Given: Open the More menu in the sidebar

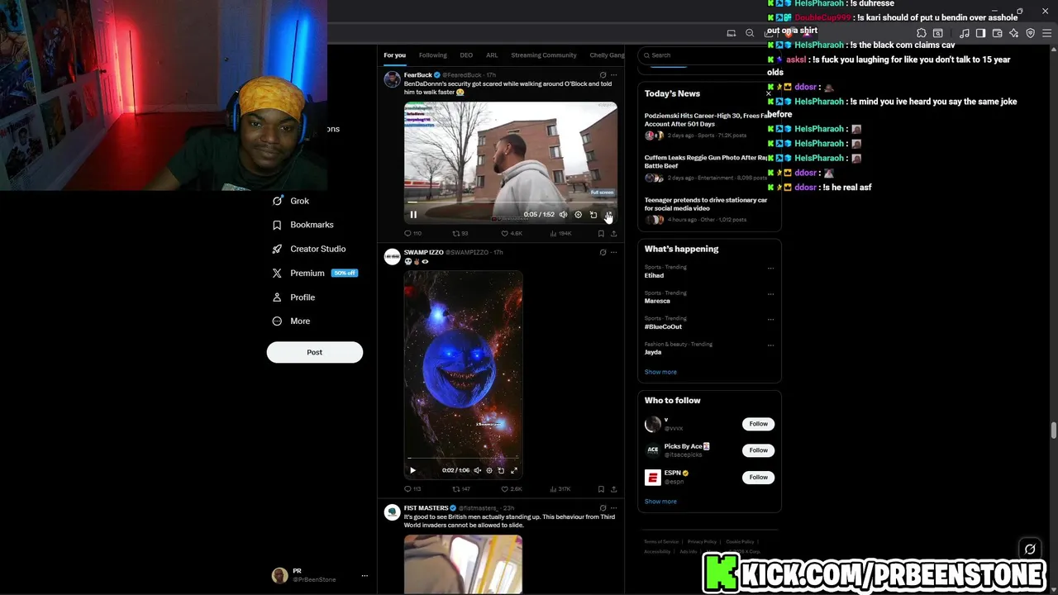Looking at the screenshot, I should pyautogui.click(x=291, y=321).
